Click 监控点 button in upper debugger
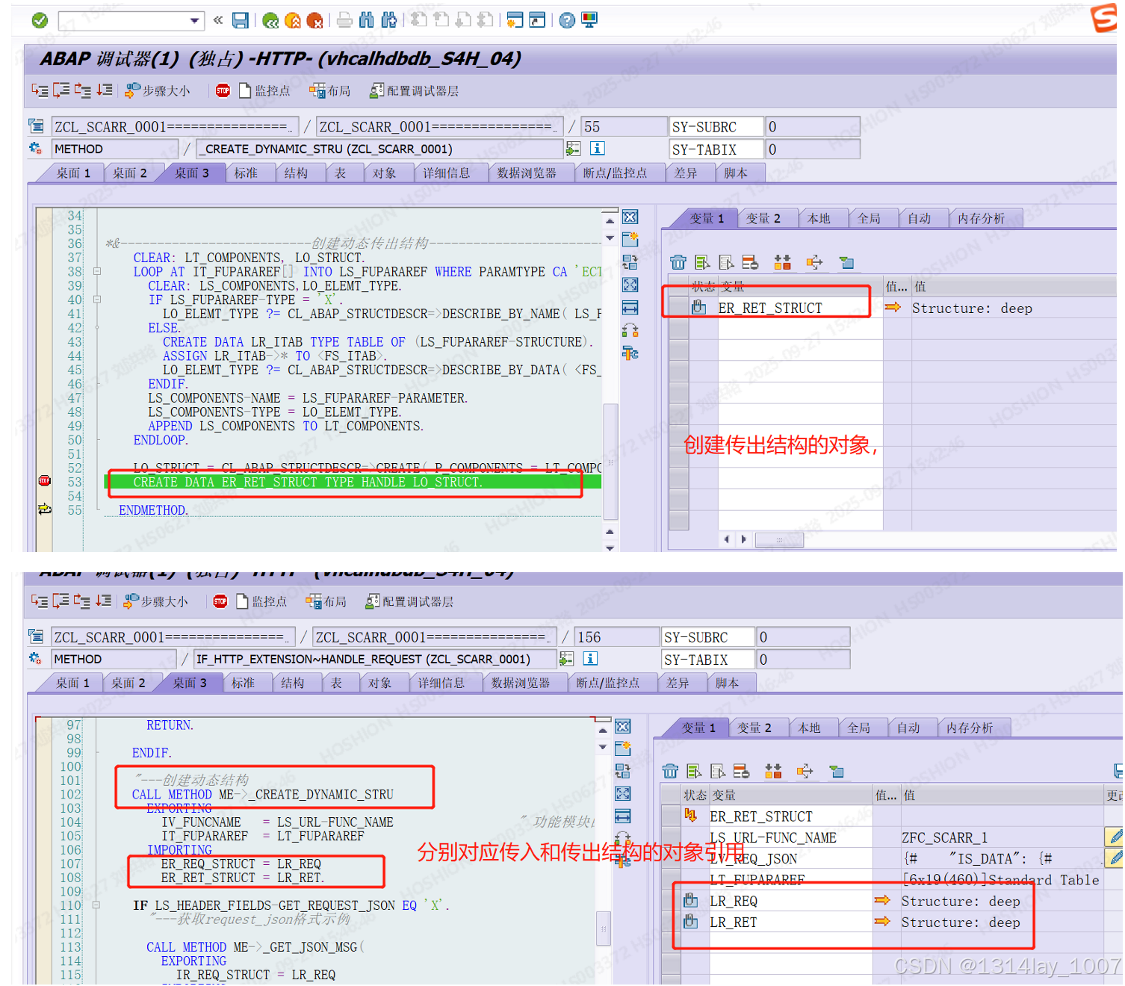 264,90
